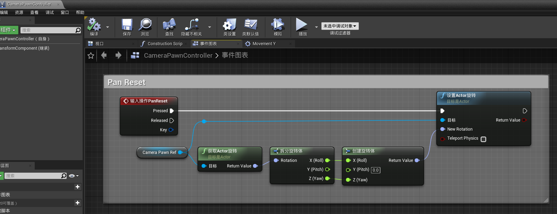Open 类默认值 class defaults
557x214 pixels.
click(251, 25)
